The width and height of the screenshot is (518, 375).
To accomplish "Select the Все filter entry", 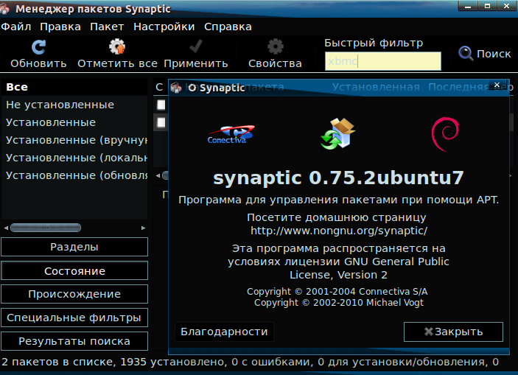I will (x=74, y=87).
